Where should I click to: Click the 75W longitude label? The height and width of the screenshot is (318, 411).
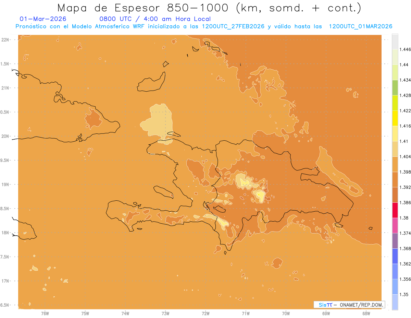tap(85, 314)
